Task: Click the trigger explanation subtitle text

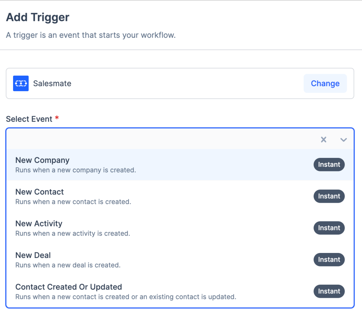Action: [90, 36]
